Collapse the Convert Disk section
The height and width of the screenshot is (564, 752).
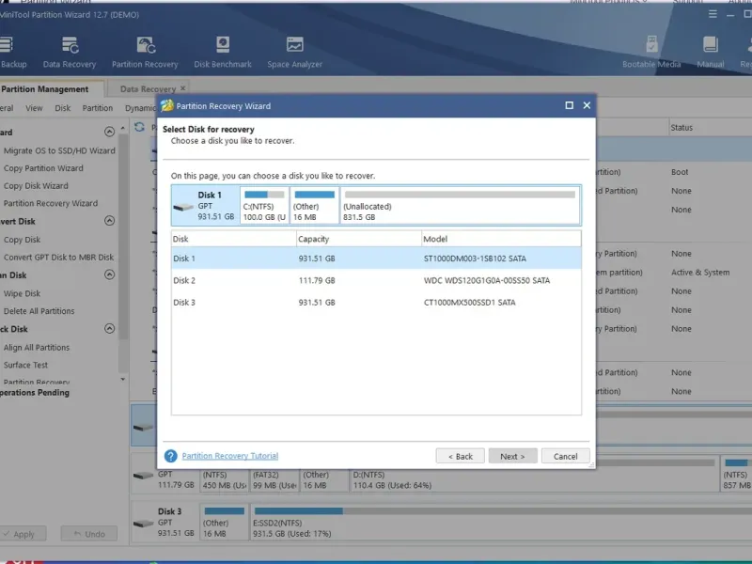tap(109, 221)
